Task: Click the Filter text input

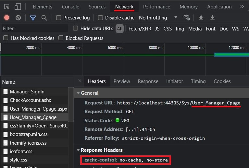Action: click(x=35, y=29)
